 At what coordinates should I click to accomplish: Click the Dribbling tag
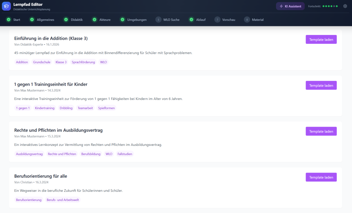(66, 108)
